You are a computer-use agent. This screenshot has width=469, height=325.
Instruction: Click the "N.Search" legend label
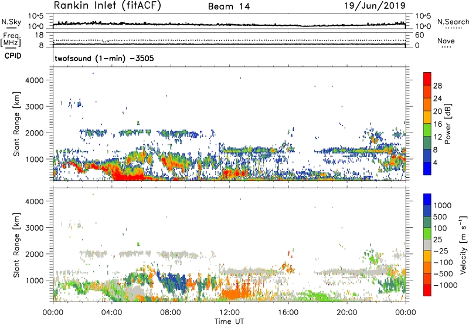(x=453, y=22)
